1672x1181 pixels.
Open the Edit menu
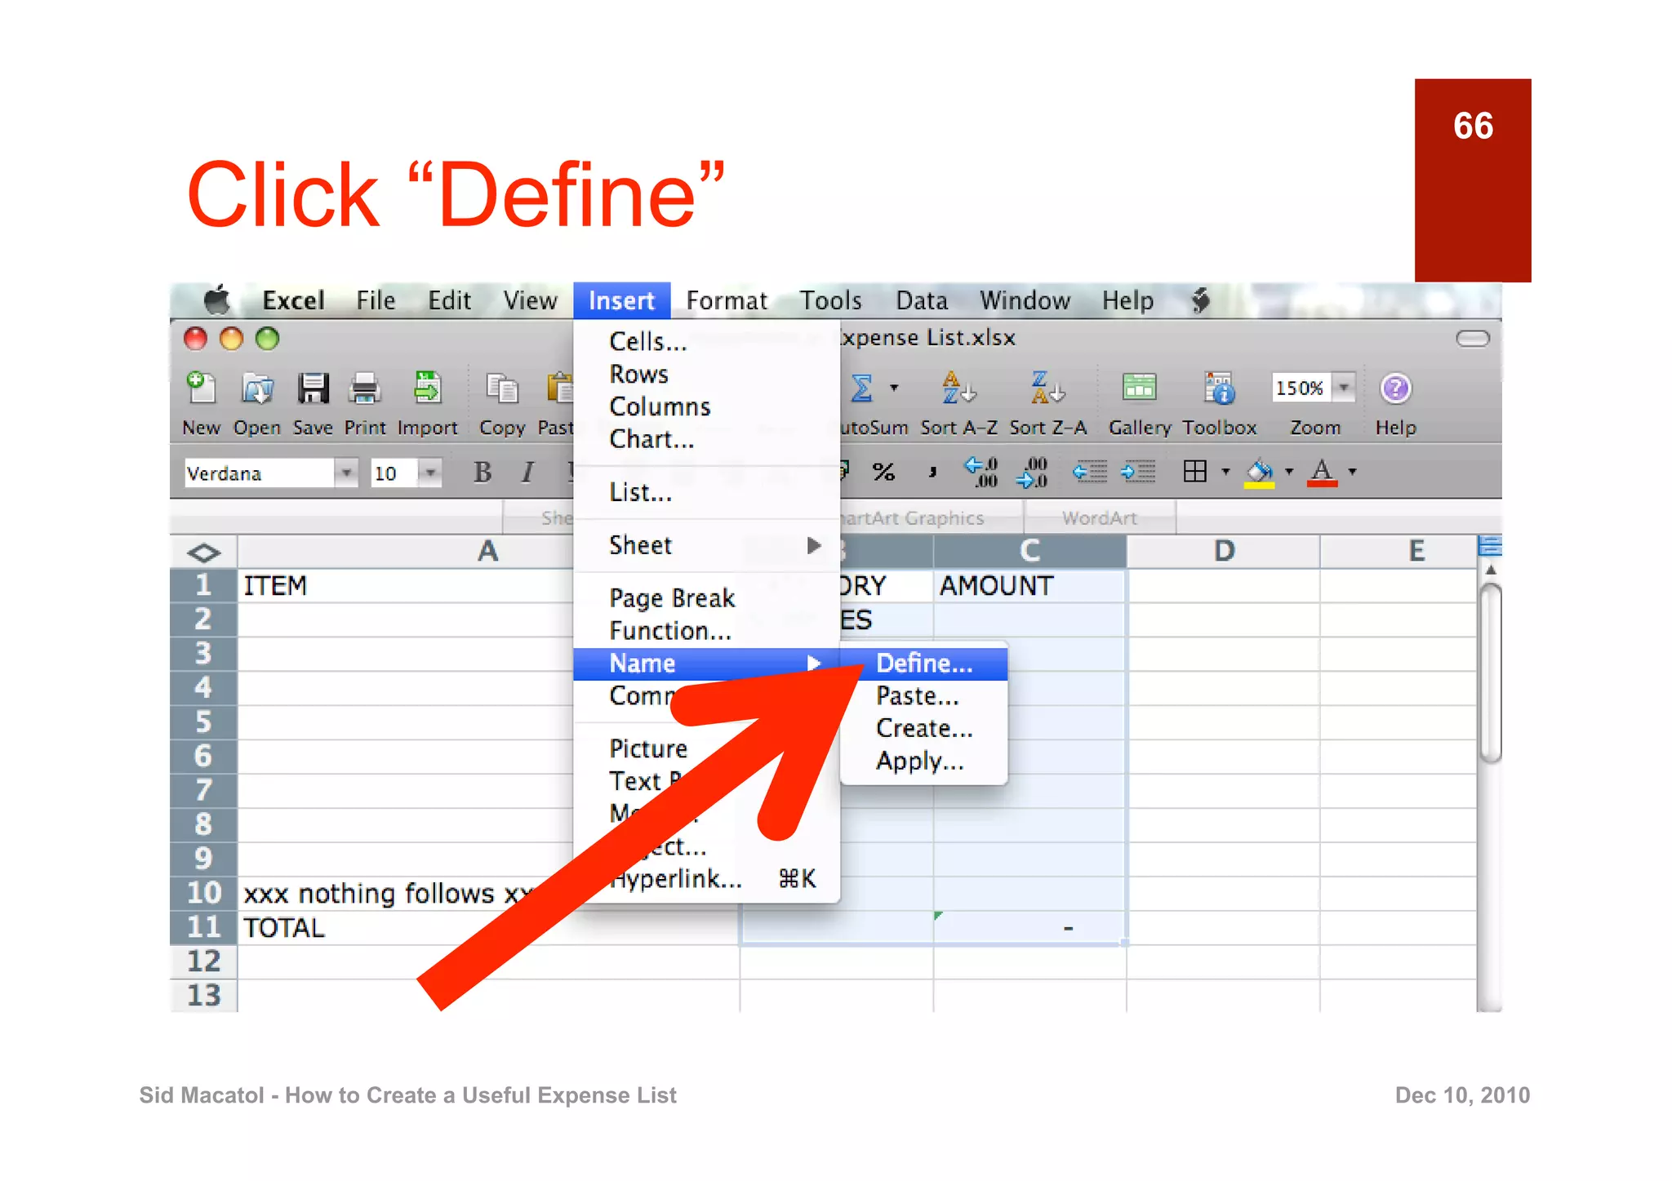tap(449, 300)
